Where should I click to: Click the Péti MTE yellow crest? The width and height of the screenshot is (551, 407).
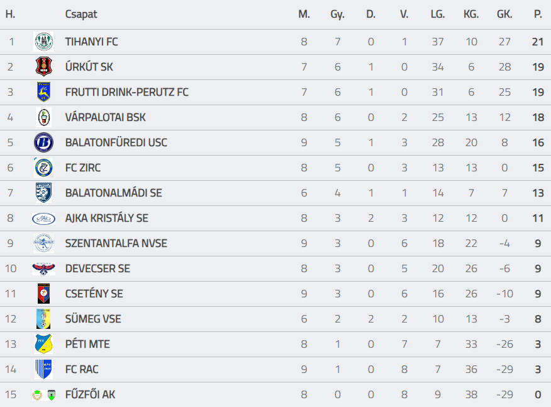click(43, 345)
